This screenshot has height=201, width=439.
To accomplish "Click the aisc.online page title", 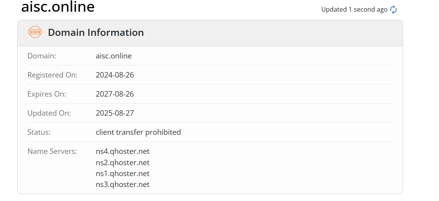I will [x=58, y=7].
